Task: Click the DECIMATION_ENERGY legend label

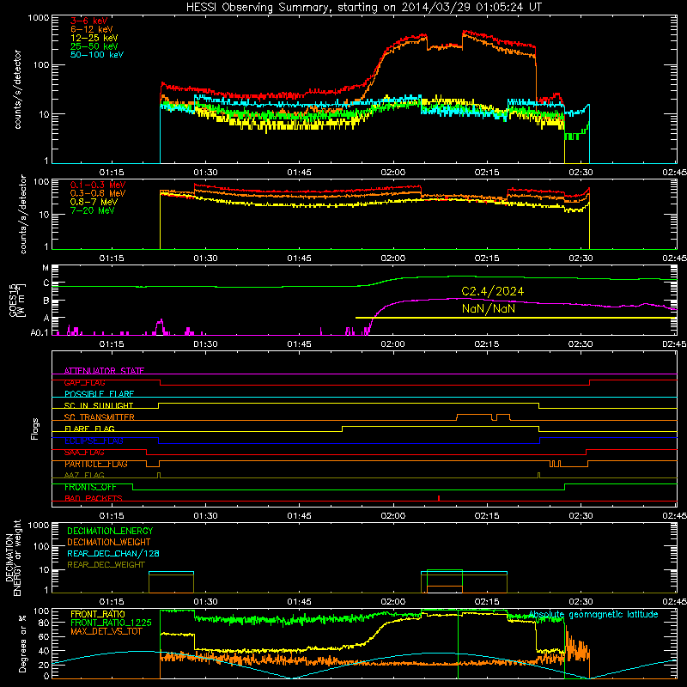Action: click(110, 531)
